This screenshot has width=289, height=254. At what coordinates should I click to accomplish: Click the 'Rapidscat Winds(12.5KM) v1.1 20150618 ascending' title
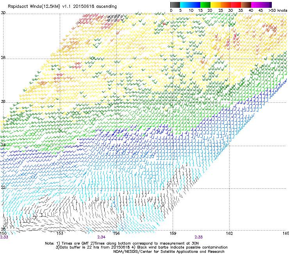tap(62, 7)
